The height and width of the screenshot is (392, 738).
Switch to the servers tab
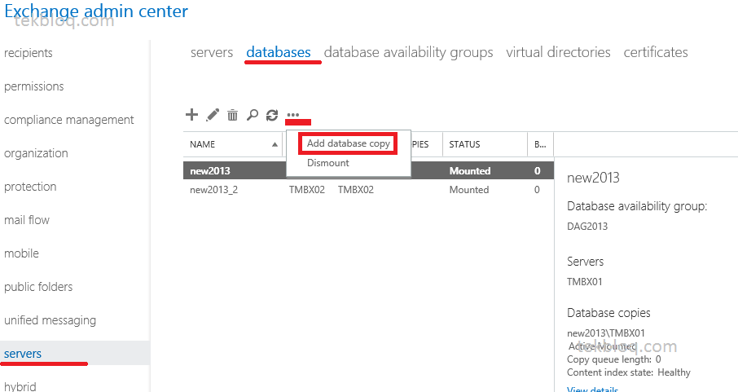212,52
